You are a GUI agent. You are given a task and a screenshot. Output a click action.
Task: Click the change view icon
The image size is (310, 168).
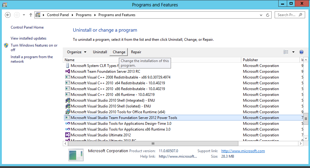click(286, 52)
